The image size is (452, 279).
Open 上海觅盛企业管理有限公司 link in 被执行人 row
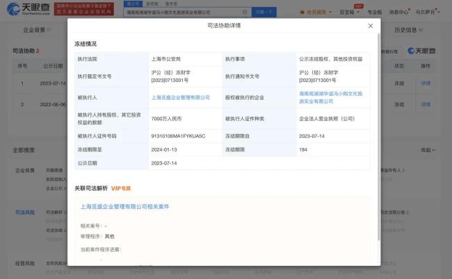click(x=181, y=97)
